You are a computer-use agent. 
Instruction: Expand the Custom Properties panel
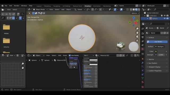pyautogui.click(x=155, y=71)
